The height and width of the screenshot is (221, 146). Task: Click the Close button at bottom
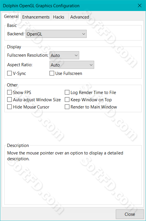click(x=130, y=214)
